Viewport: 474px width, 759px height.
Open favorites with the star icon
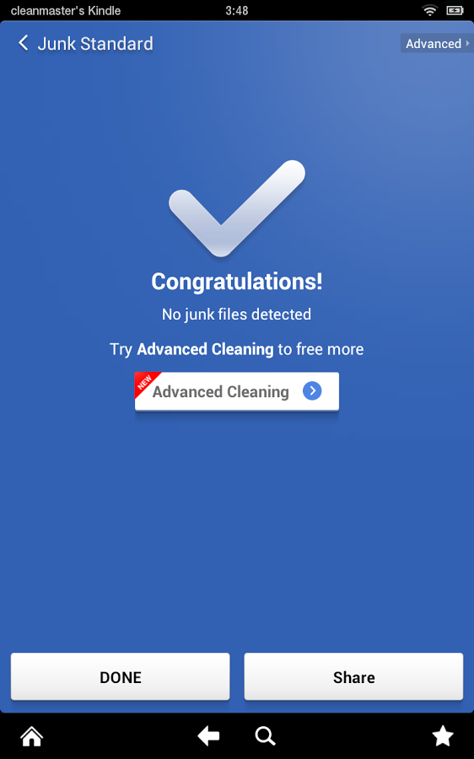(443, 737)
